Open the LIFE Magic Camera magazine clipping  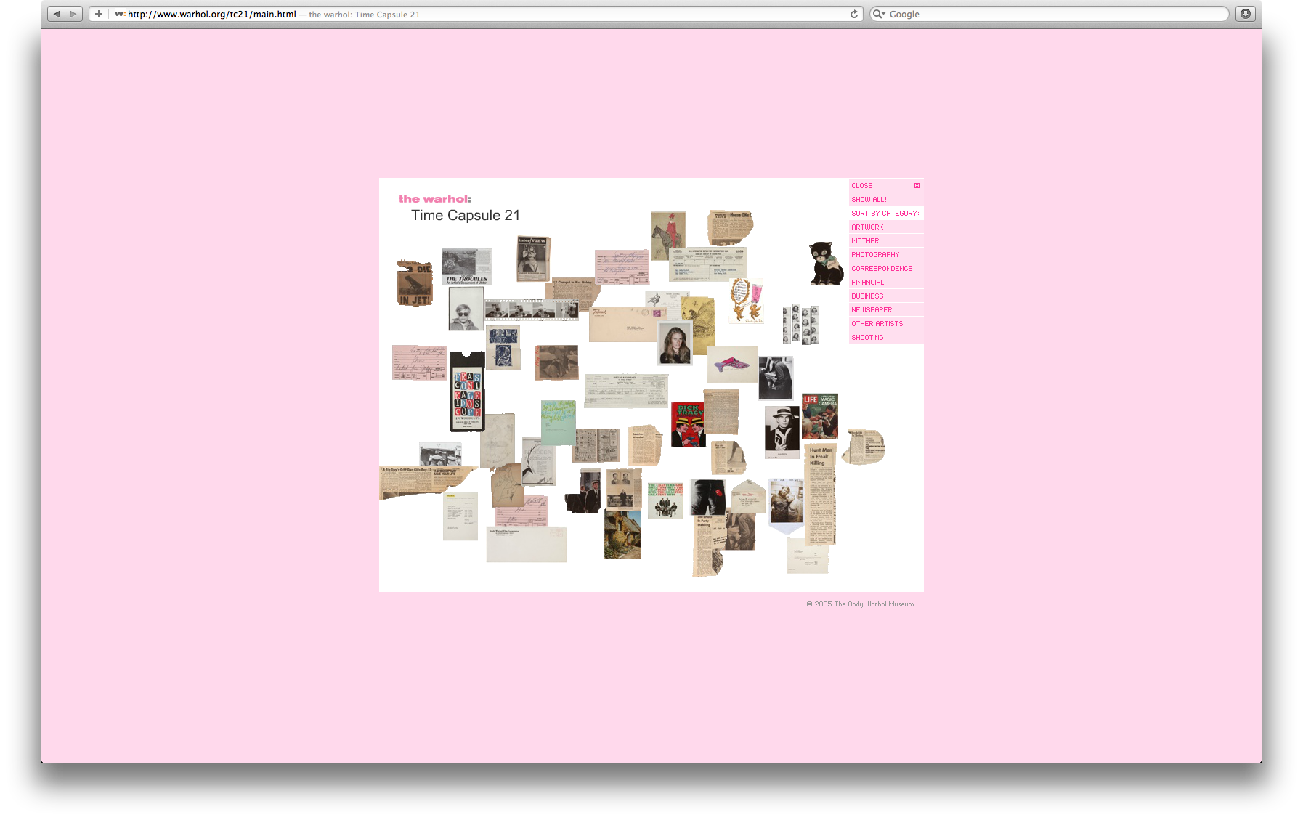(x=821, y=416)
